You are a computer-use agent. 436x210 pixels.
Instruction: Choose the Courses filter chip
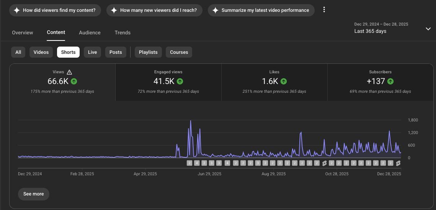179,52
